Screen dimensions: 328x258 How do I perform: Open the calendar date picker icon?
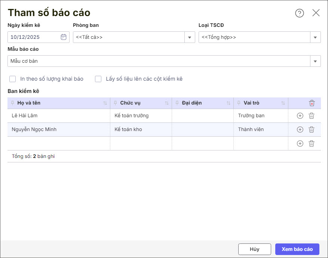tap(64, 37)
